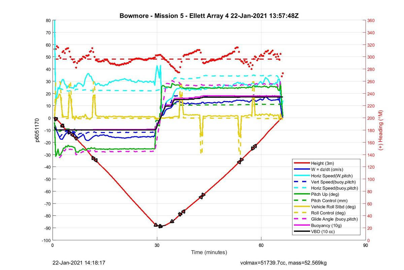Click the "Roll Control (deg)" legend label

[x=329, y=213]
